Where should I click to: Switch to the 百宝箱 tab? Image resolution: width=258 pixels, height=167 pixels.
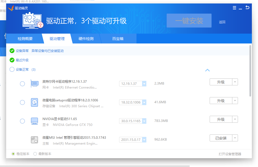tap(118, 39)
